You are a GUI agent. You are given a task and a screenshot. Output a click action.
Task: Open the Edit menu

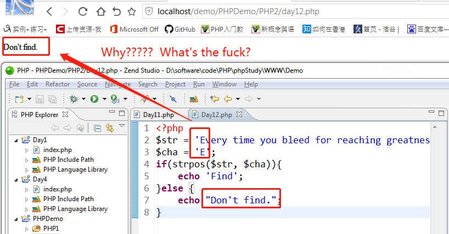point(32,84)
